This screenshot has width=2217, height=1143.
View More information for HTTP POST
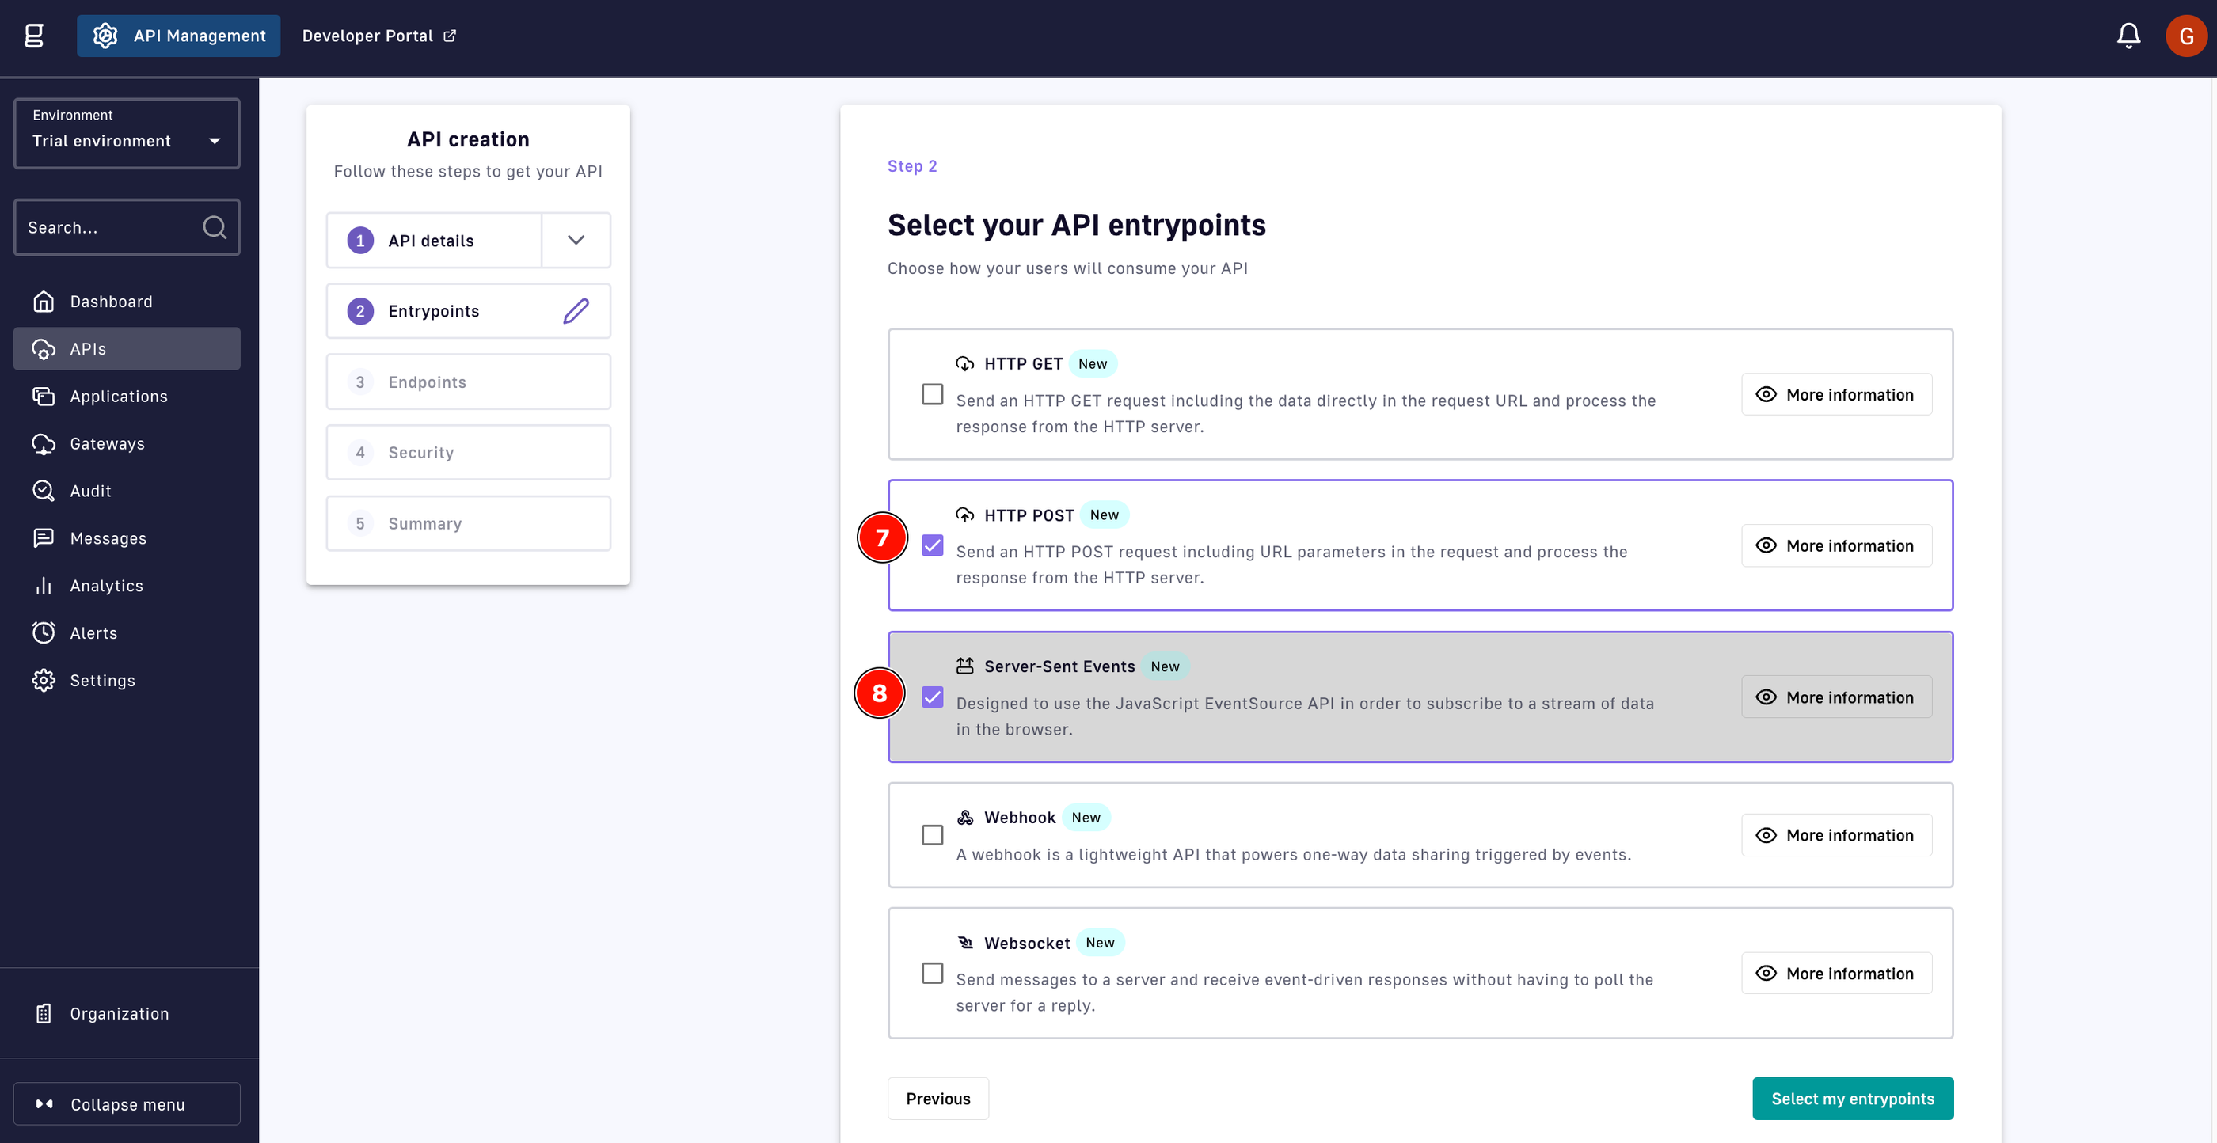[x=1835, y=545]
